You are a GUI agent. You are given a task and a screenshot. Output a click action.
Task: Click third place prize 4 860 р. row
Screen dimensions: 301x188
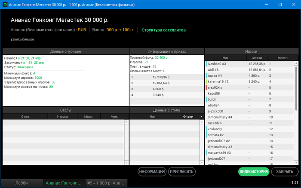coord(167,89)
